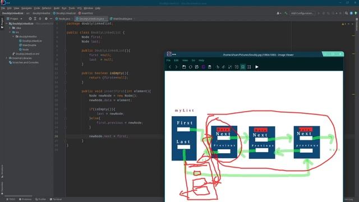Click the insertFirst breadcrumb in navigation bar
This screenshot has width=359, height=202.
tap(86, 13)
